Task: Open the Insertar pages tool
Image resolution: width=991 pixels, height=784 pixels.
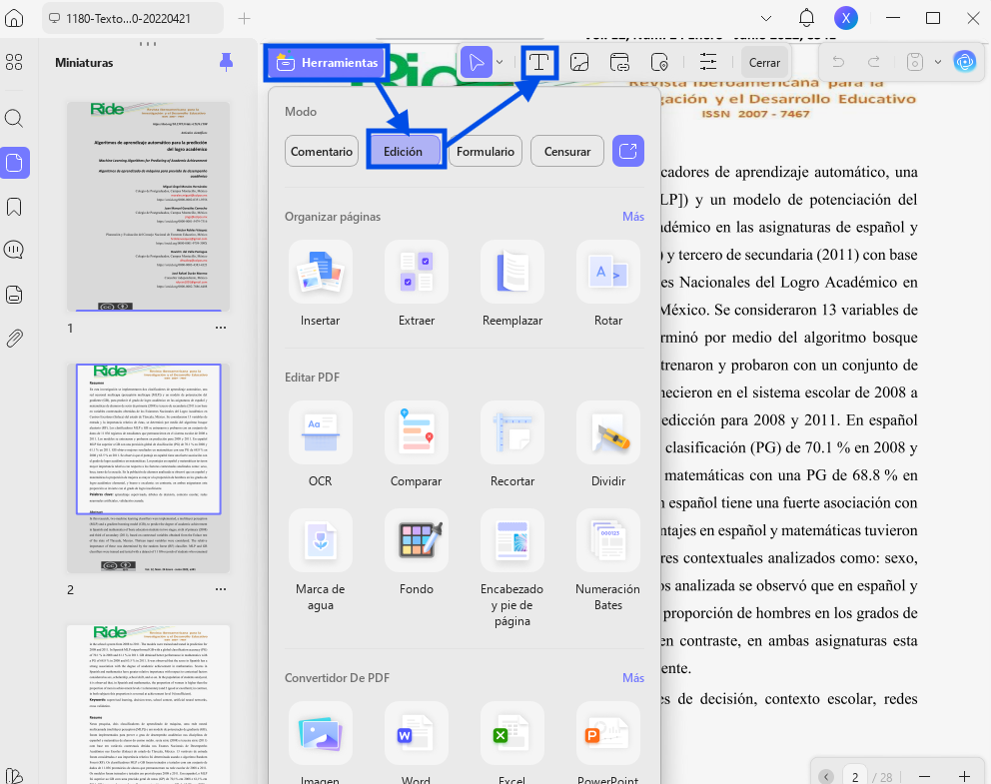Action: point(320,285)
